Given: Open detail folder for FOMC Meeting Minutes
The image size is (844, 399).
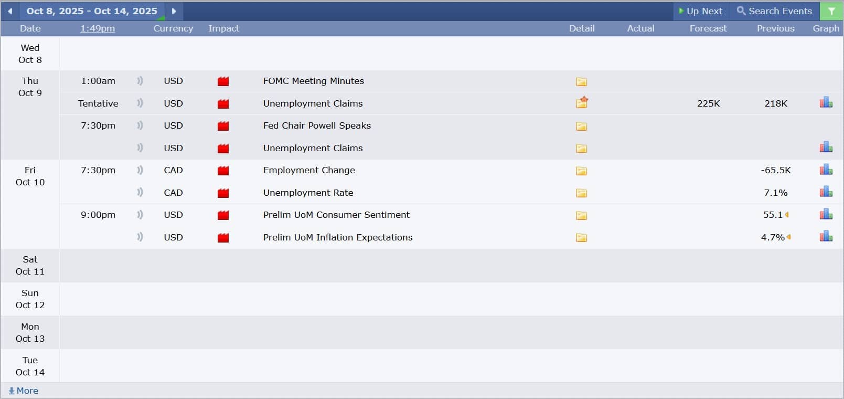Looking at the screenshot, I should (581, 81).
